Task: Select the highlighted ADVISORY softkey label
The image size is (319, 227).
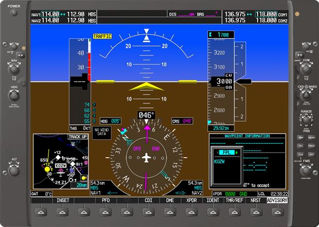Action: pos(277,200)
